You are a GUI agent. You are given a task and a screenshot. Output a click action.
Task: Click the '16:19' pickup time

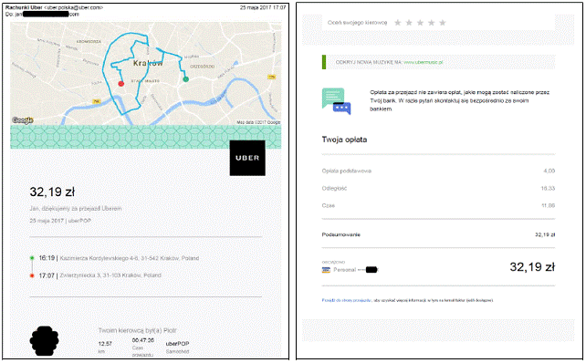tap(47, 258)
